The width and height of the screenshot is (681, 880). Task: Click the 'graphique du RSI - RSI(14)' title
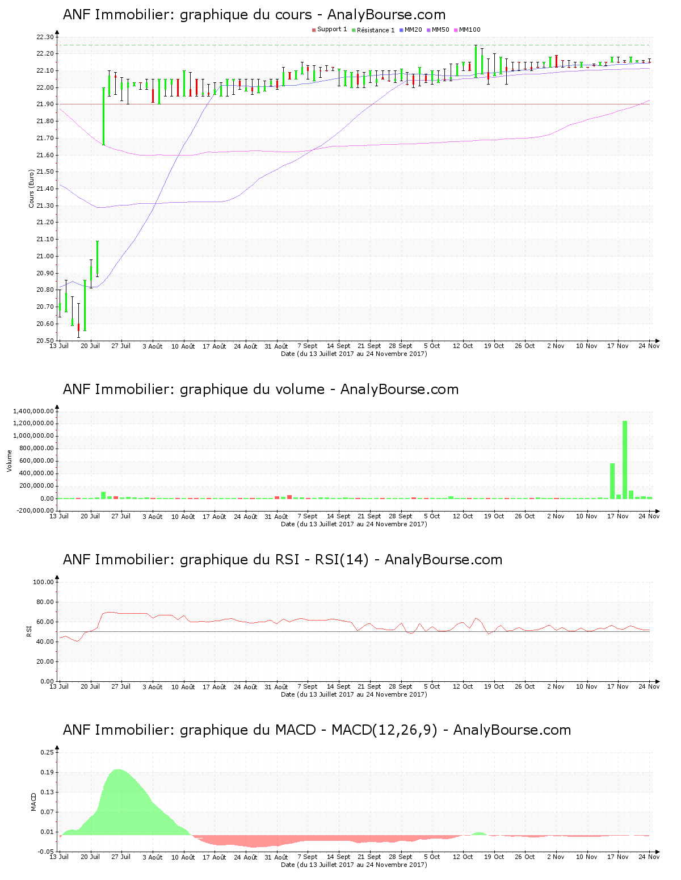point(283,560)
